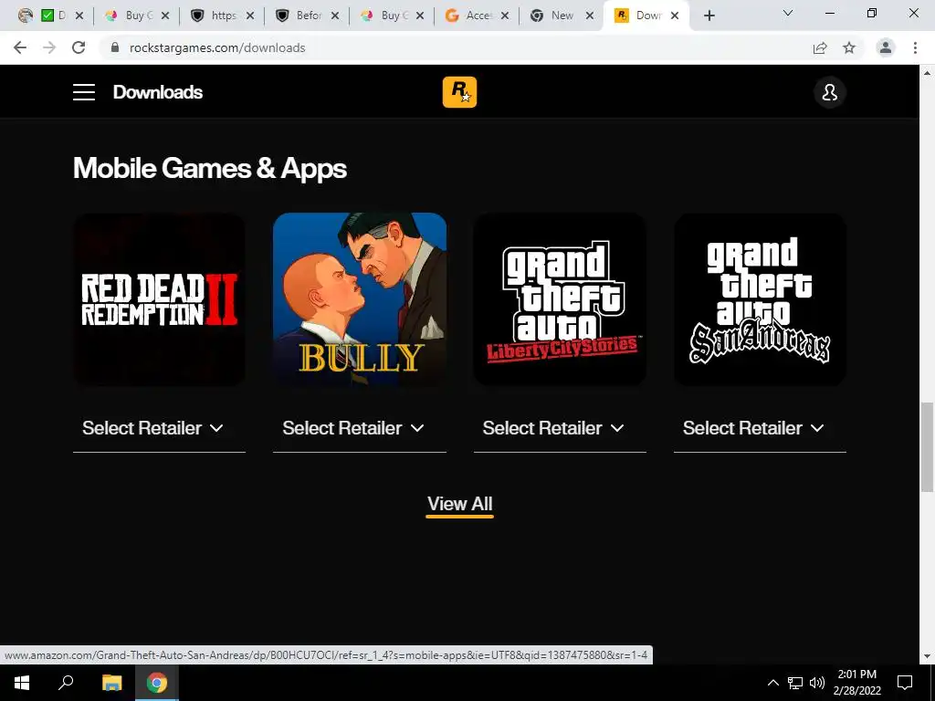Expand Select Retailer under San Andreas
This screenshot has width=935, height=701.
tap(760, 429)
